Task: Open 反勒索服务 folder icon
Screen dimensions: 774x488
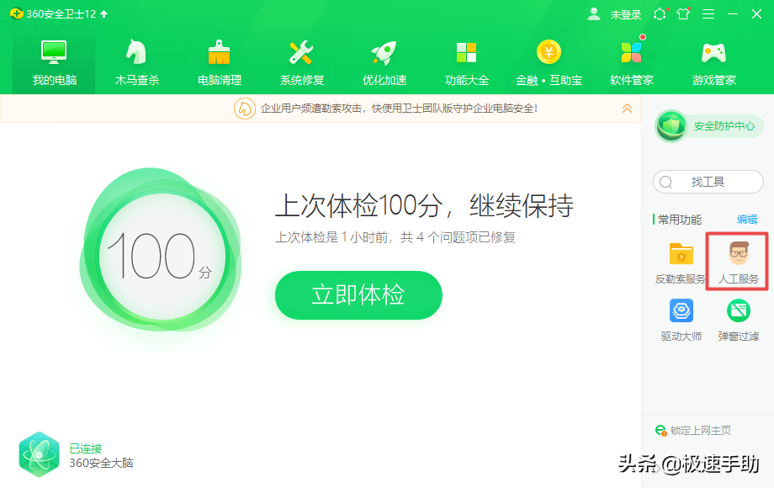Action: coord(681,253)
